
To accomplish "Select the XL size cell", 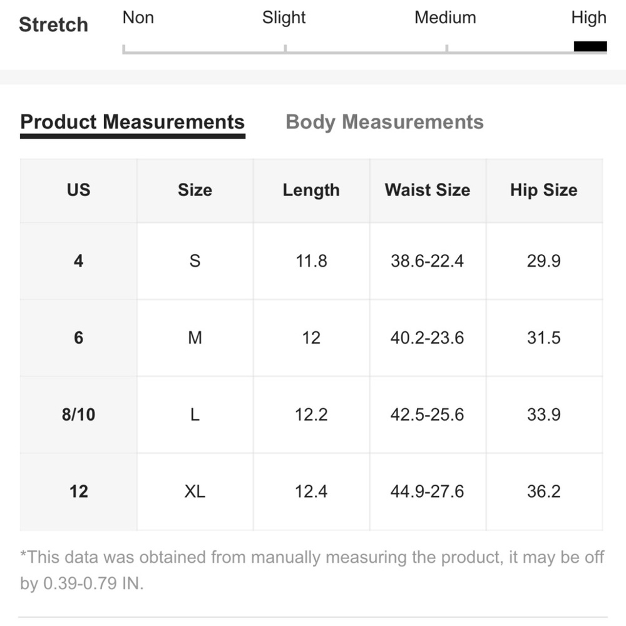I will point(195,491).
